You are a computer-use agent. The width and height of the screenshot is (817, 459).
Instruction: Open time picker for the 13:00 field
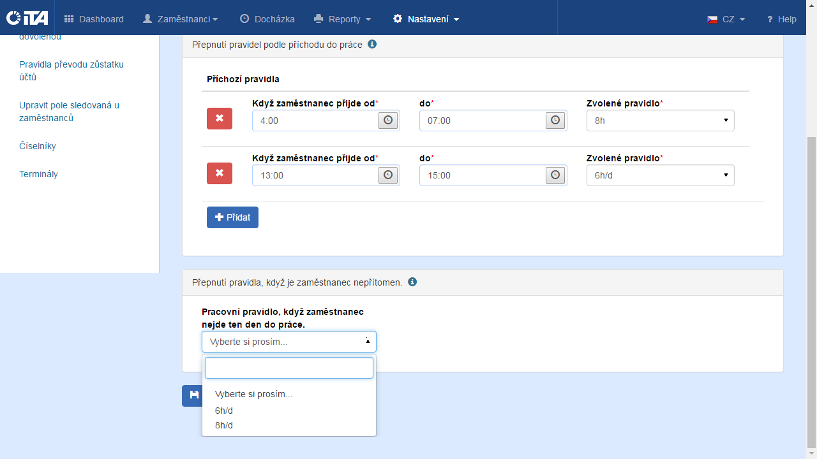[388, 175]
